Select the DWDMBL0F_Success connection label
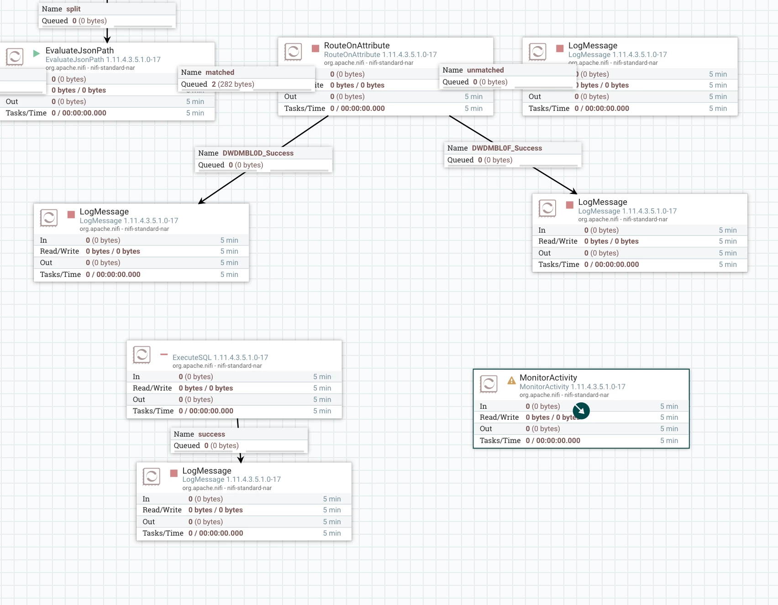The image size is (778, 605). [513, 154]
